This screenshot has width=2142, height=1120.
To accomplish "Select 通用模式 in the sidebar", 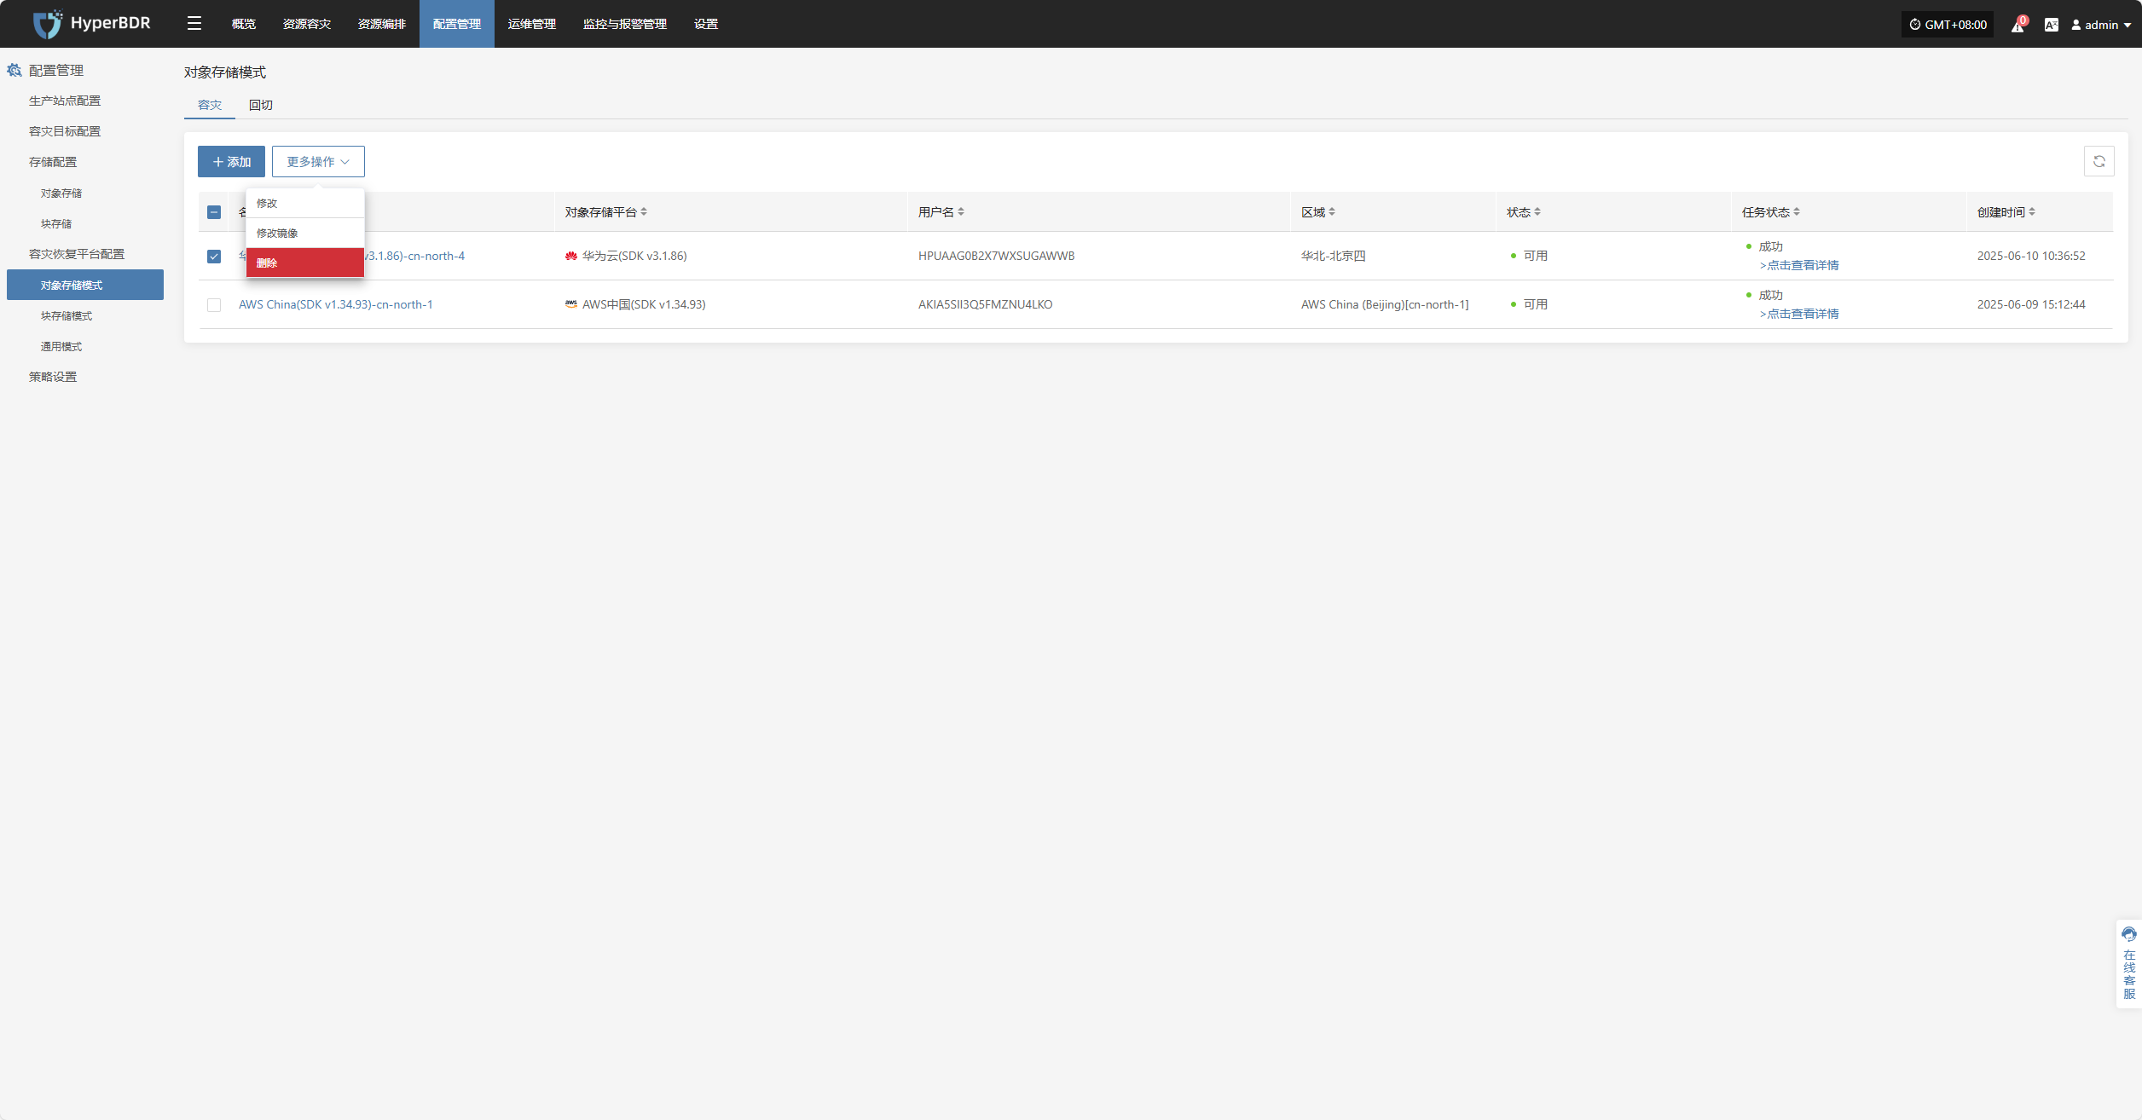I will (x=61, y=346).
